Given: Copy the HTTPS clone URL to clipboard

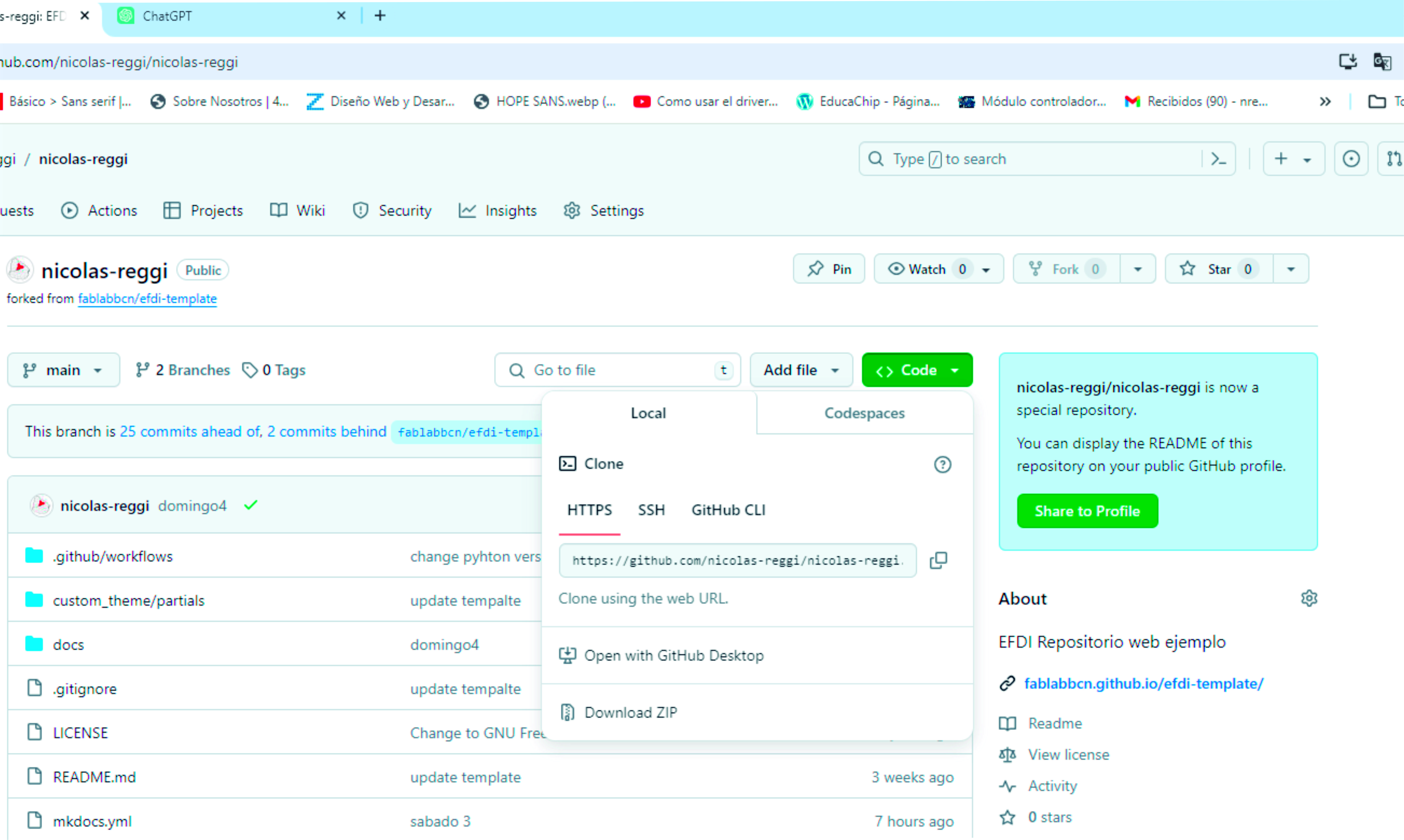Looking at the screenshot, I should pos(938,560).
